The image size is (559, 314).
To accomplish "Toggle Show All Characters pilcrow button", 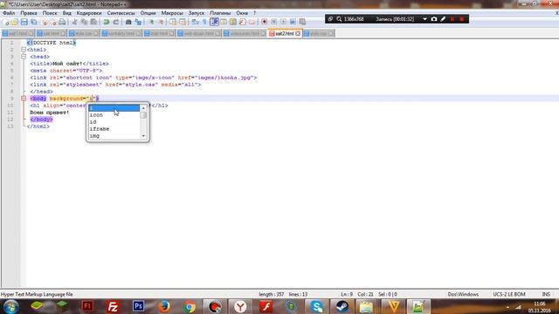I will click(x=204, y=22).
